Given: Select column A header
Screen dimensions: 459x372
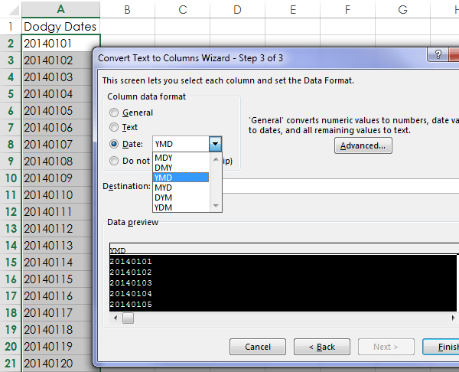Looking at the screenshot, I should tap(61, 9).
